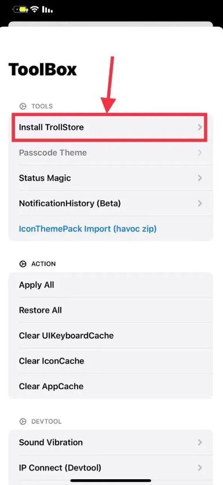223x485 pixels.
Task: Tap the Sound Vibration row chevron
Action: click(200, 442)
